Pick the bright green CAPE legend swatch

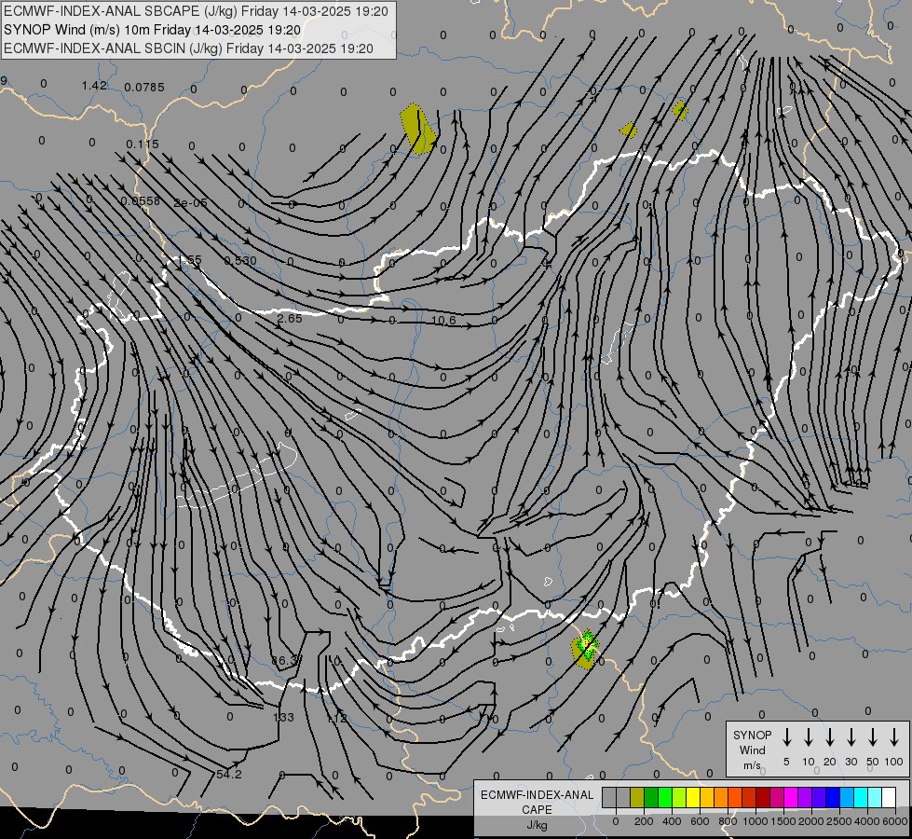(665, 797)
